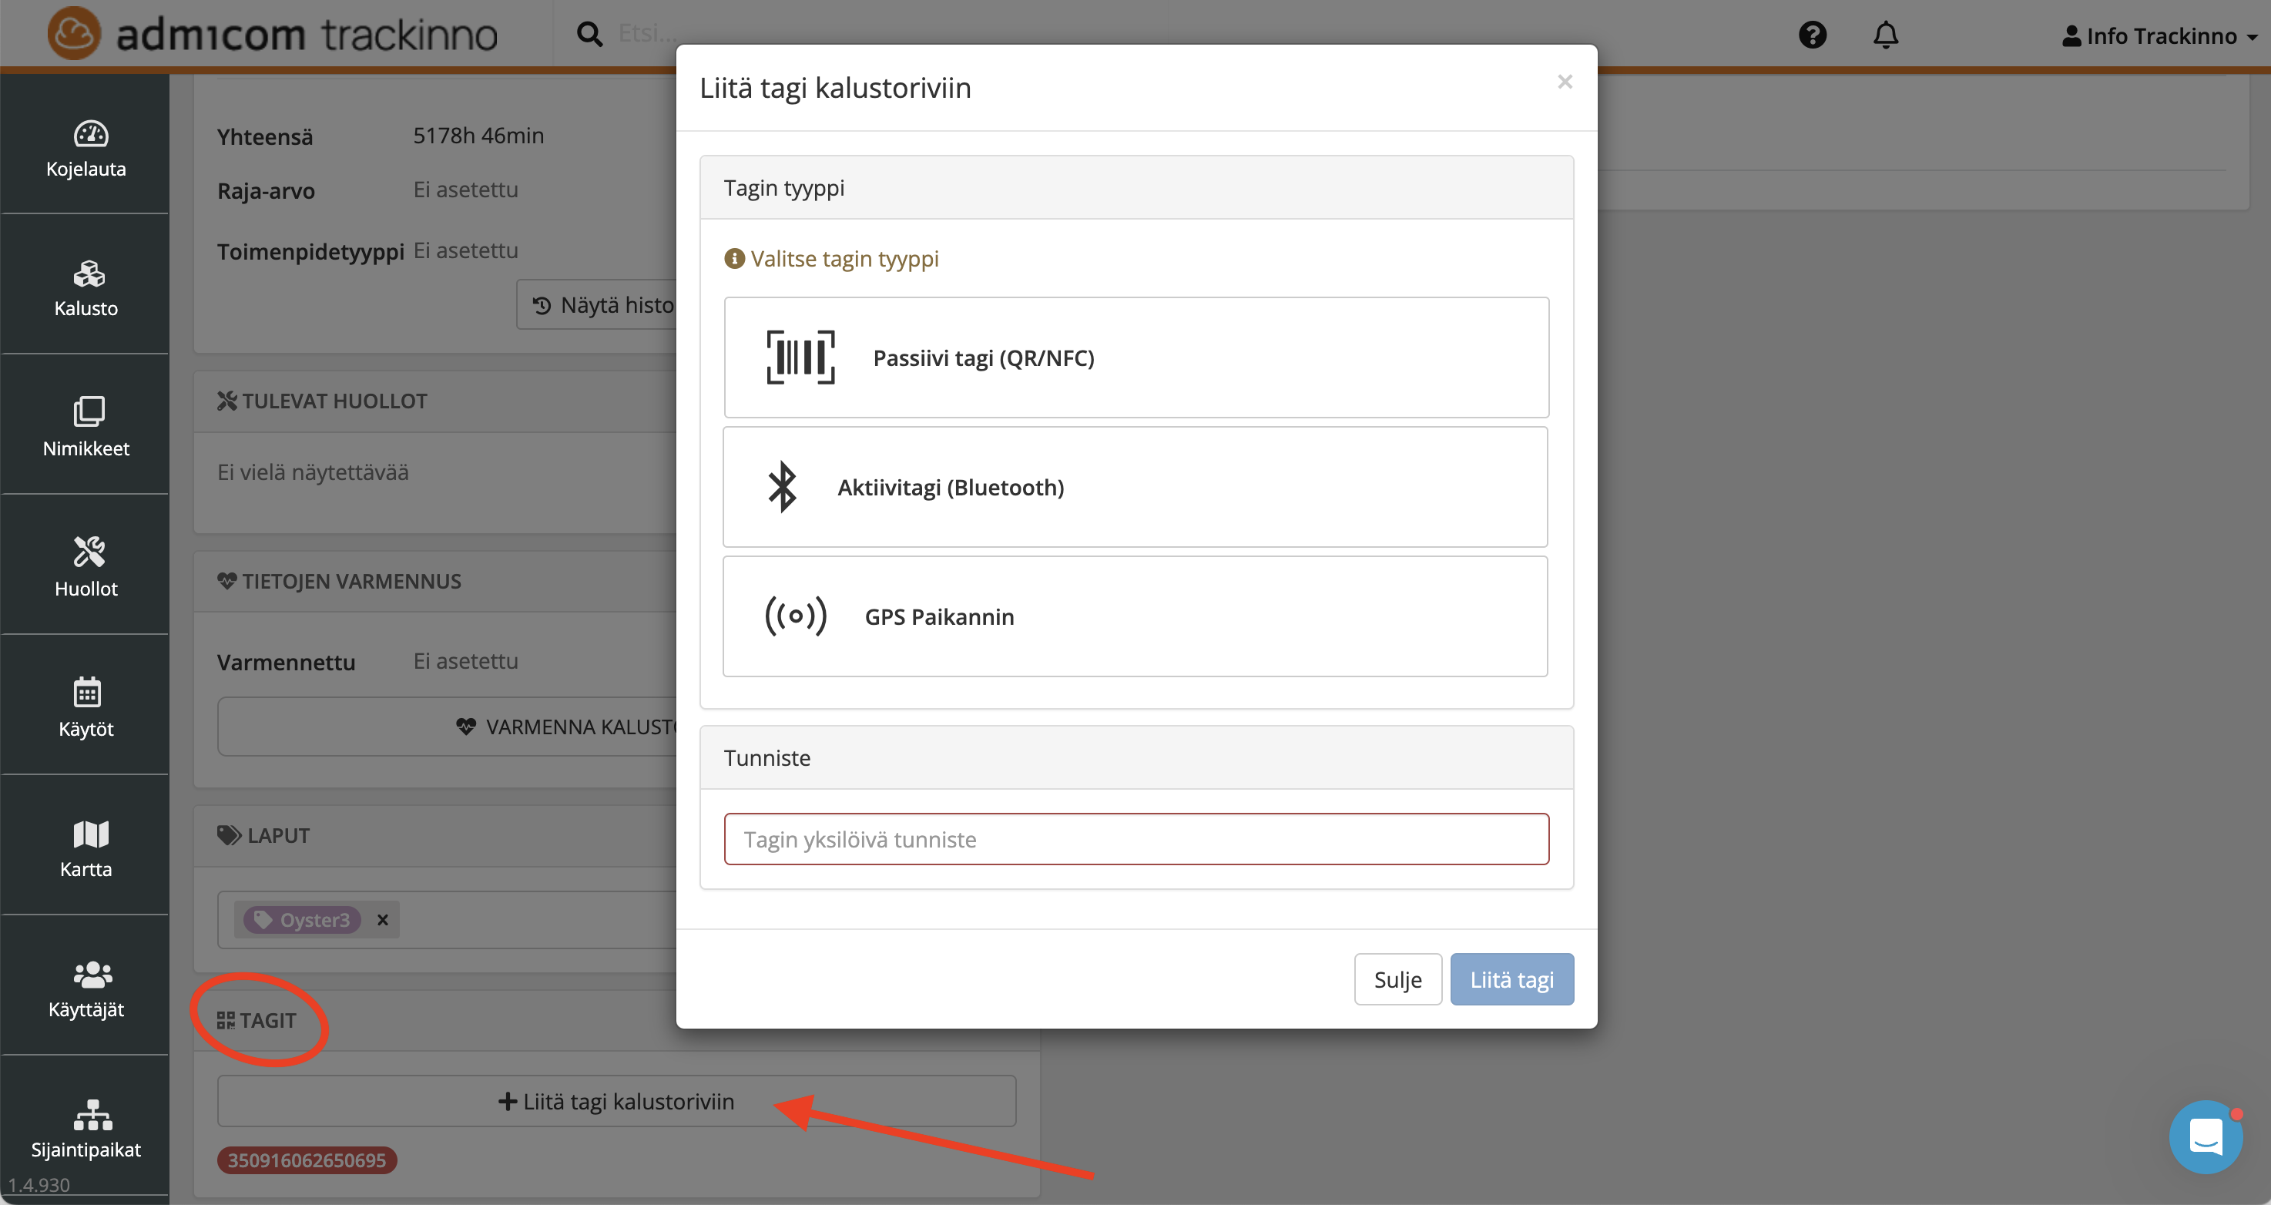Open the Huollot maintenance section
Screen dimensions: 2271x1205
(x=86, y=569)
